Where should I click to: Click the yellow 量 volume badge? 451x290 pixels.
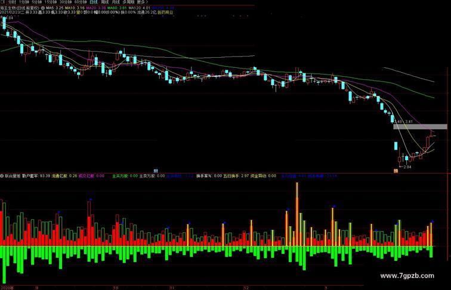tap(78, 13)
